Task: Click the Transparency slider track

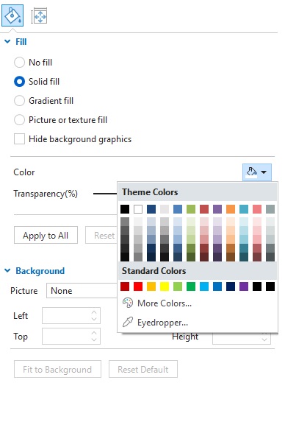Action: pos(105,194)
